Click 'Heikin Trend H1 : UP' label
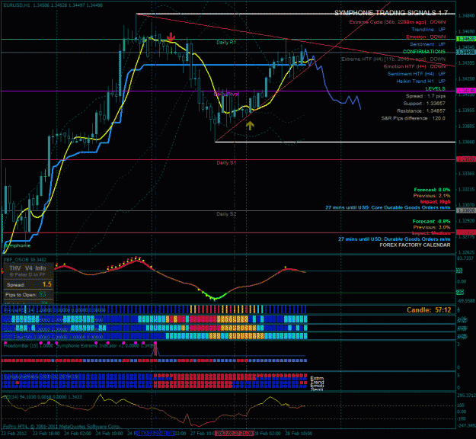476x439 pixels. tap(420, 82)
